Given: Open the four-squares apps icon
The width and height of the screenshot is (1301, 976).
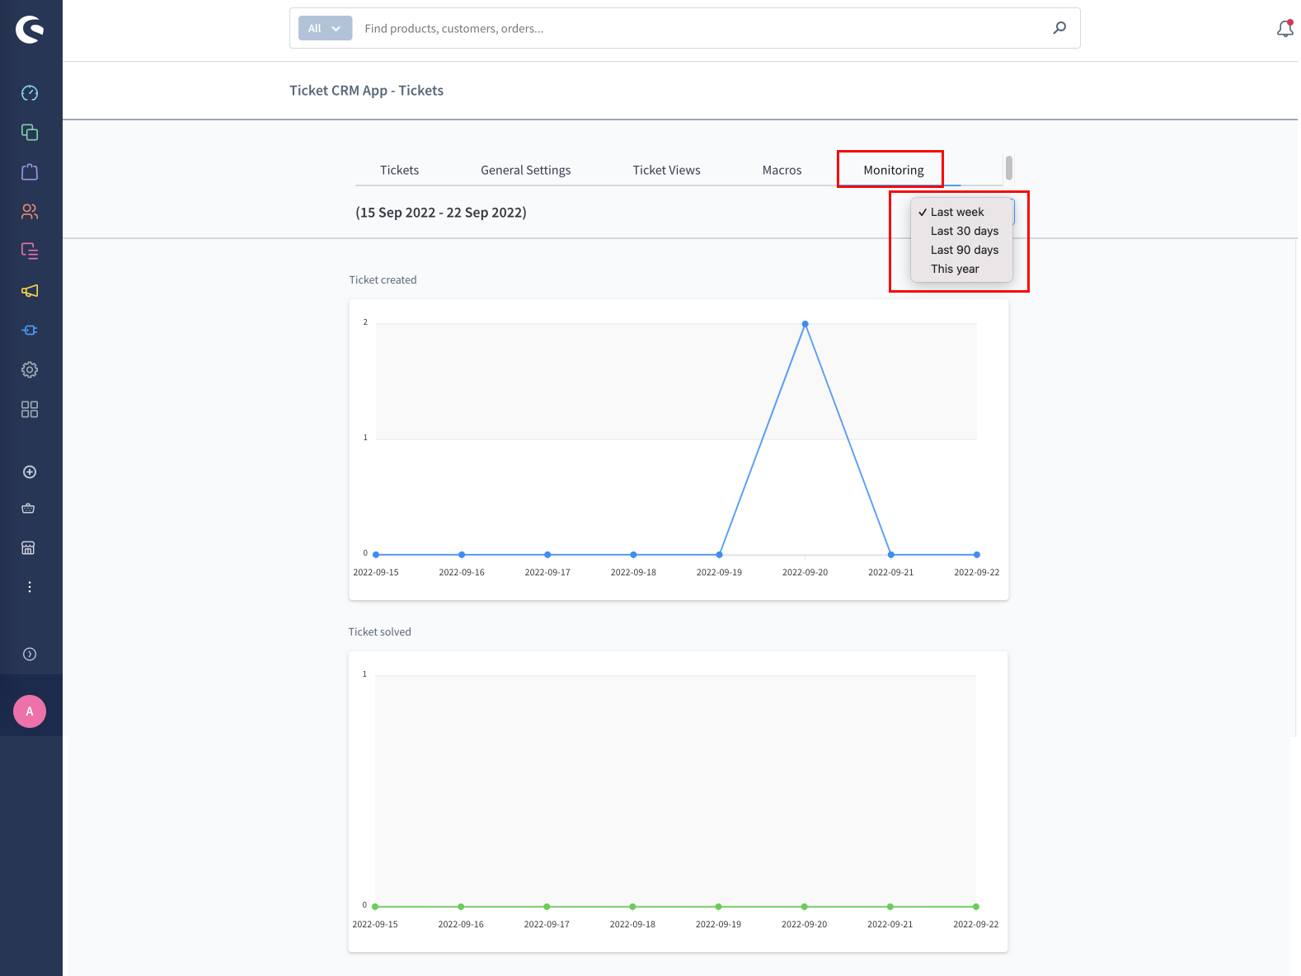Looking at the screenshot, I should 30,410.
